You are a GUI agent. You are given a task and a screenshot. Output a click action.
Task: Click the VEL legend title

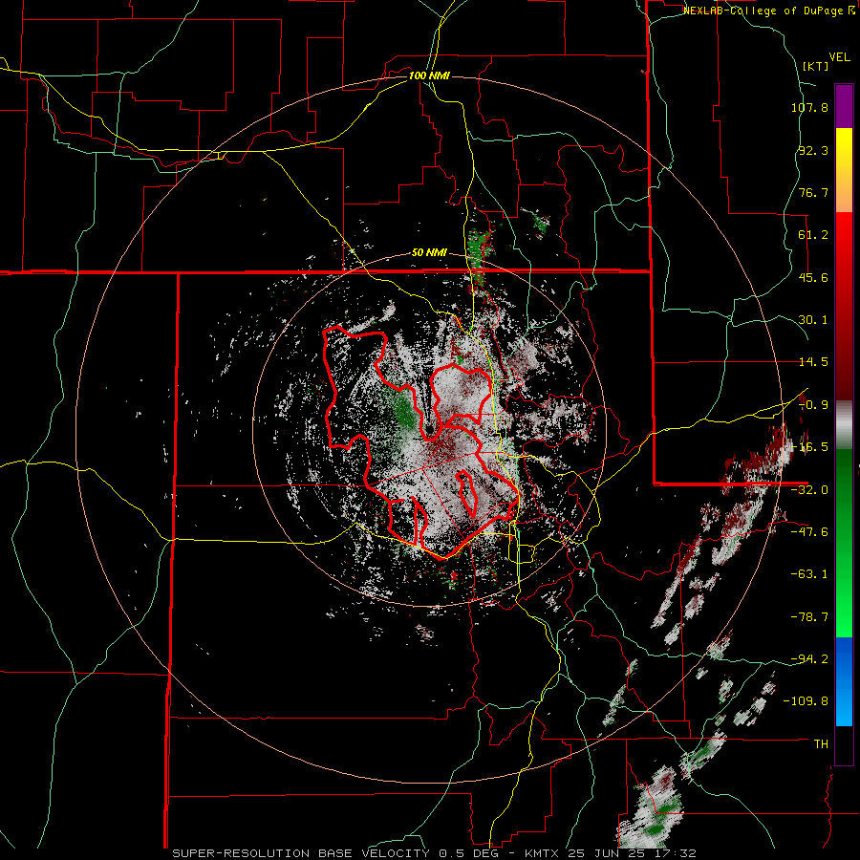839,57
